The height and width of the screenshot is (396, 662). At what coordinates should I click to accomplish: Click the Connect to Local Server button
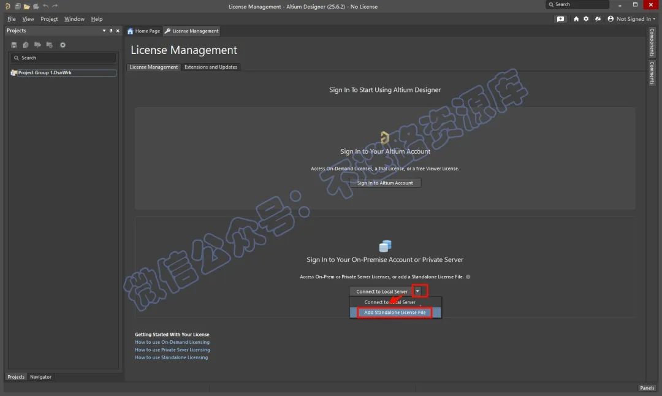pos(382,291)
